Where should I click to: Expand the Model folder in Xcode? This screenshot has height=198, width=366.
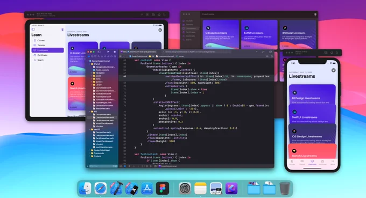[x=91, y=76]
